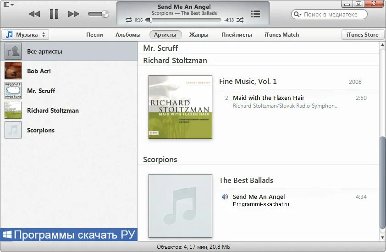This screenshot has width=386, height=252.
Task: Click the library search field
Action: 330,14
